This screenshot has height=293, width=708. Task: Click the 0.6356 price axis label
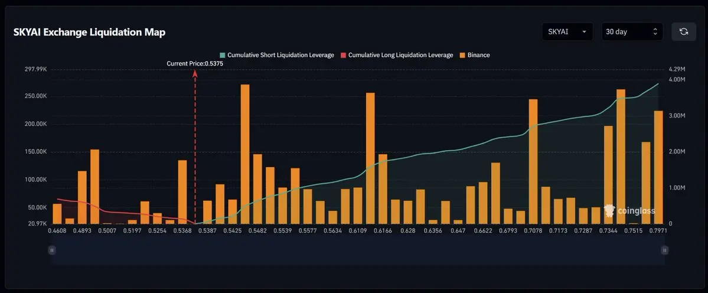tap(433, 231)
